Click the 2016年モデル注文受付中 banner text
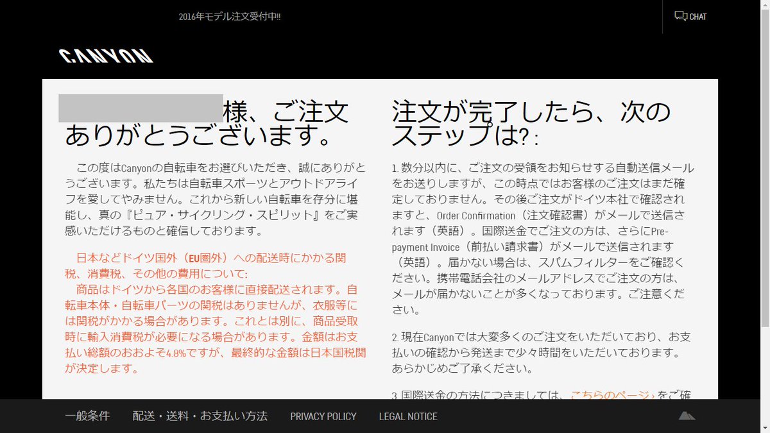The image size is (770, 433). [230, 16]
